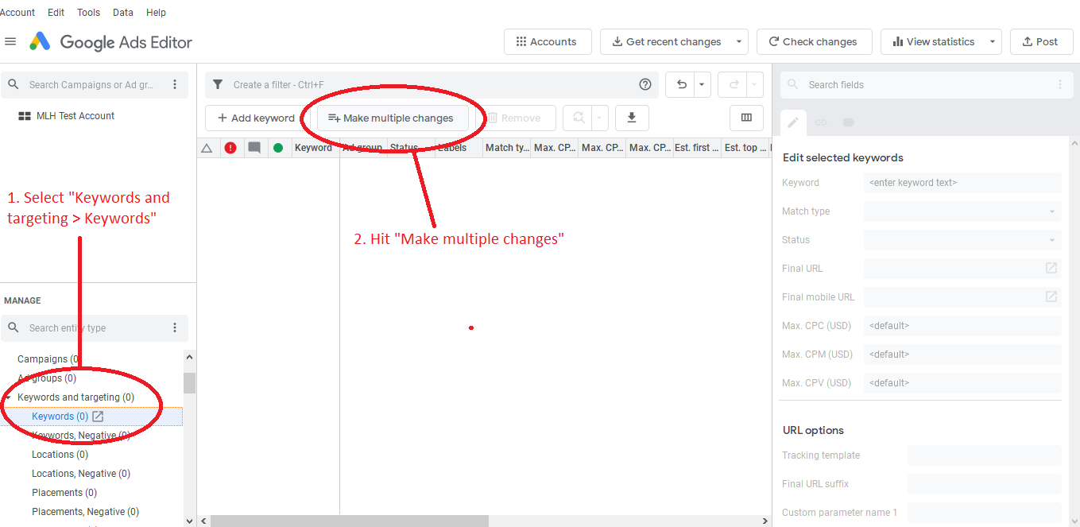Click the search icon in campaigns search
The image size is (1080, 527).
pos(14,85)
